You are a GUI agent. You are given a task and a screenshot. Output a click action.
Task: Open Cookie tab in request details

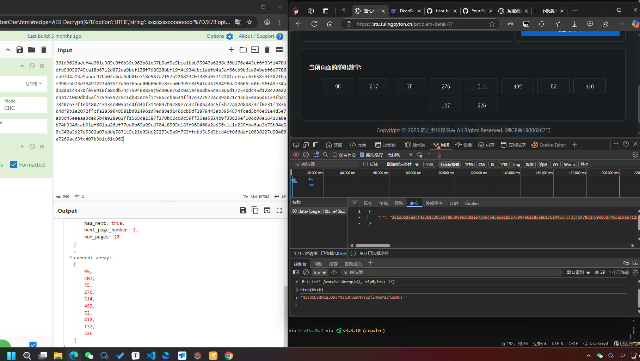click(x=472, y=203)
